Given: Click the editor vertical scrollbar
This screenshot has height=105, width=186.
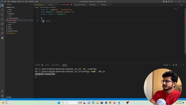Looking at the screenshot, I should (185, 31).
